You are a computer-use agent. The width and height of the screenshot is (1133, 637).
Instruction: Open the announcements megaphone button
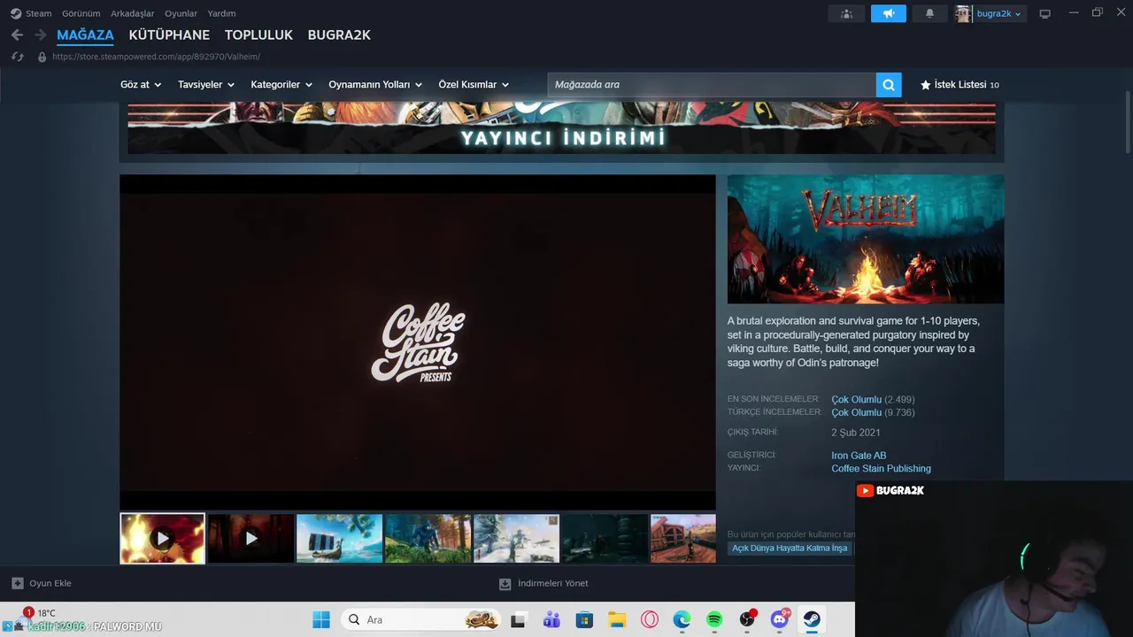[889, 13]
